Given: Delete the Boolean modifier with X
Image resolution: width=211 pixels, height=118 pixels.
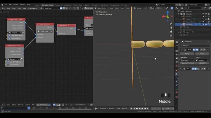Looking at the screenshot, I should click(x=208, y=50).
